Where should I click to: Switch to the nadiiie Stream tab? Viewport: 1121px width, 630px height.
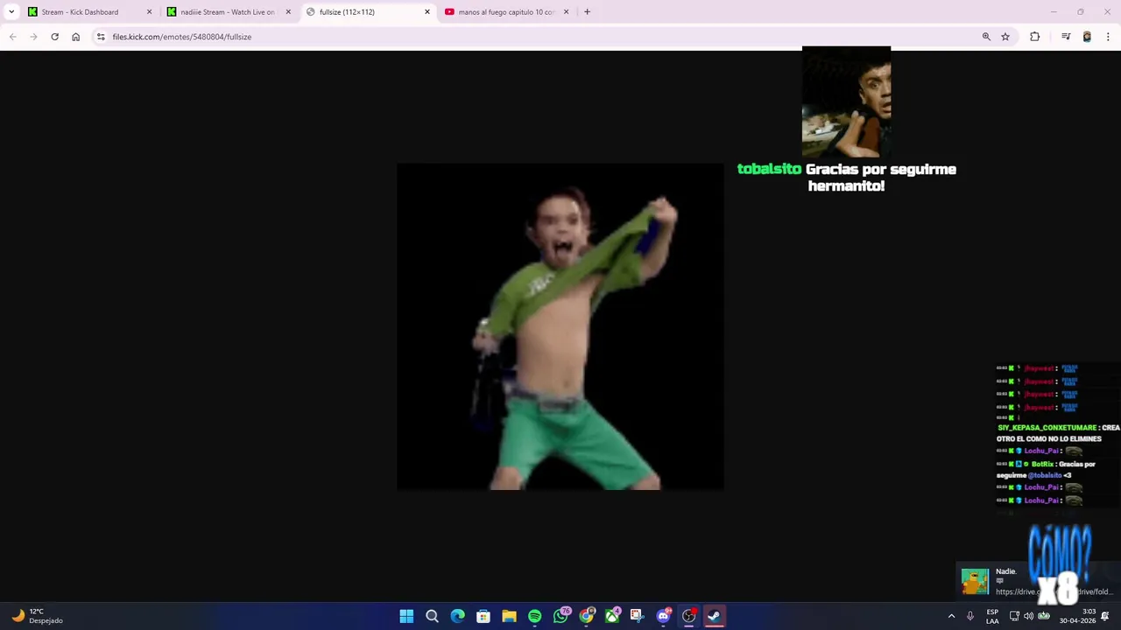coord(227,11)
